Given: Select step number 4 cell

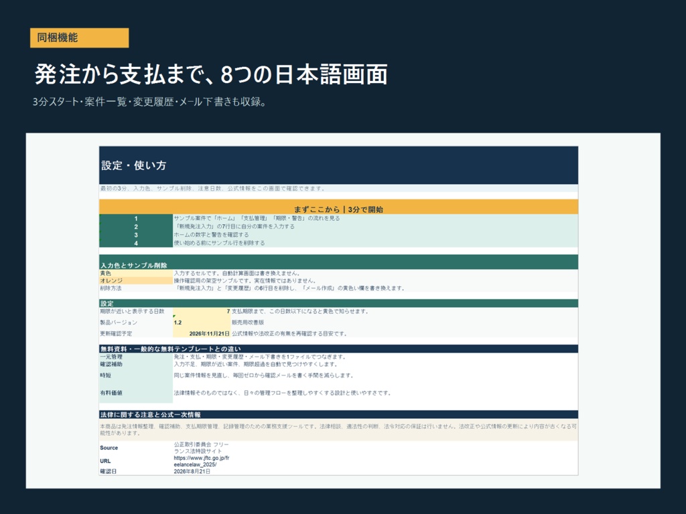Looking at the screenshot, I should tap(136, 243).
